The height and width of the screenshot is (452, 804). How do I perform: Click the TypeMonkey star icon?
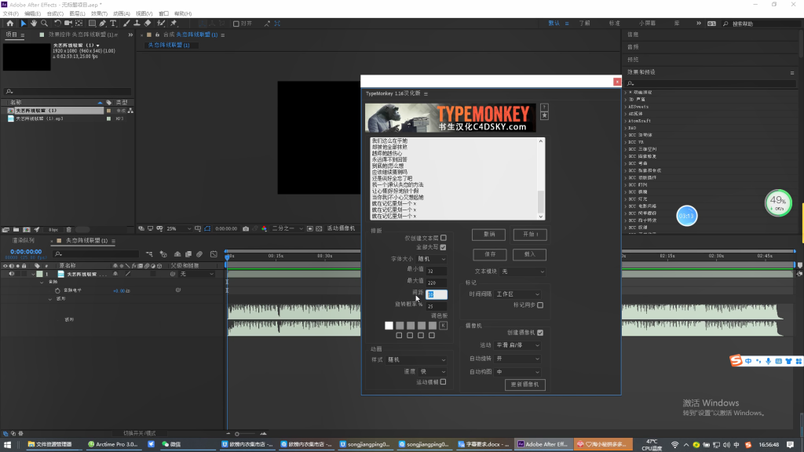pyautogui.click(x=545, y=116)
